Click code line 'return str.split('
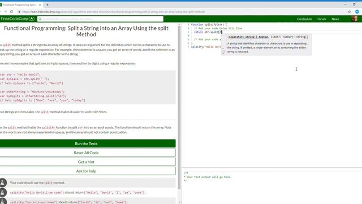This screenshot has height=204, width=362. 208,32
